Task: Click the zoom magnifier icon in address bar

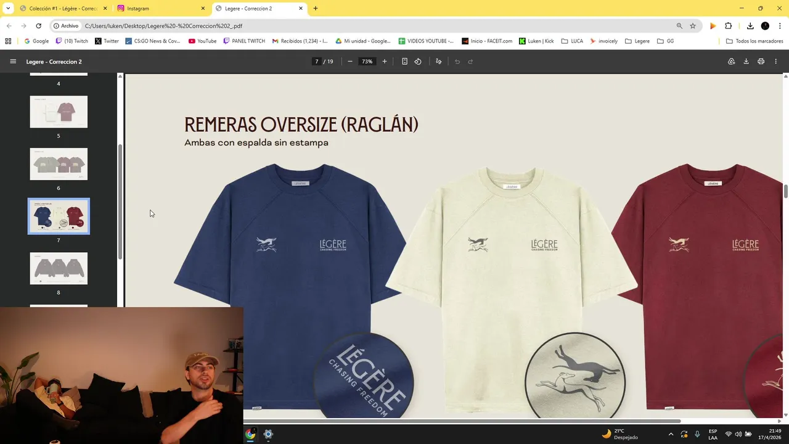Action: [679, 26]
